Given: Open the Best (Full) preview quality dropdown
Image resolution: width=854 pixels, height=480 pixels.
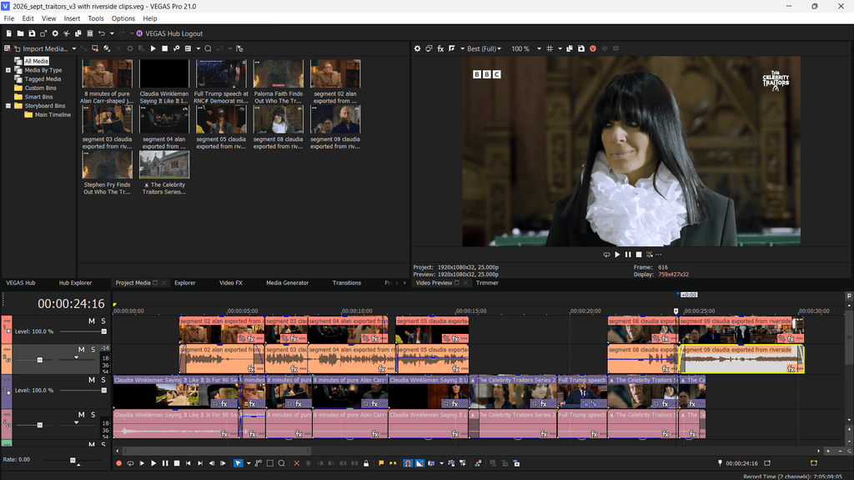Looking at the screenshot, I should tap(485, 48).
